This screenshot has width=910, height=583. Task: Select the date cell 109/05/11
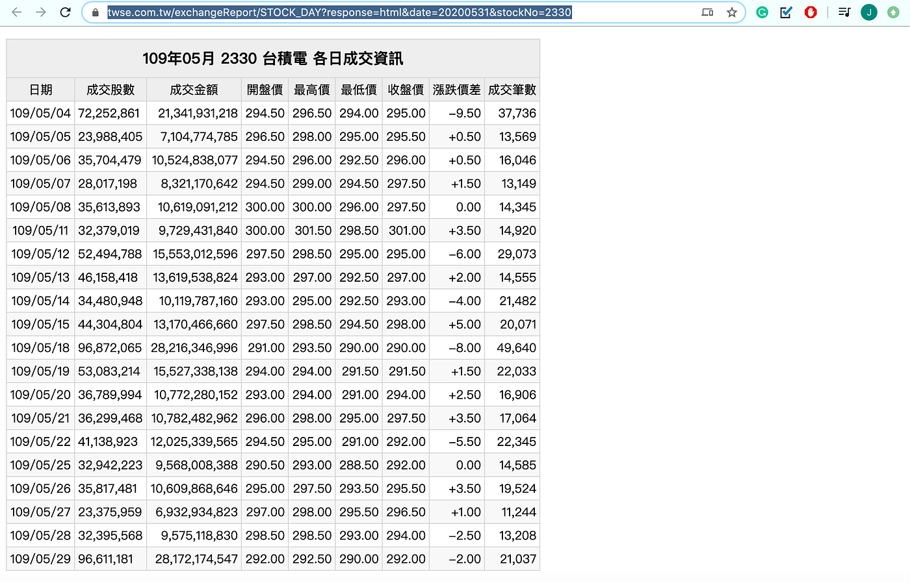pyautogui.click(x=40, y=230)
